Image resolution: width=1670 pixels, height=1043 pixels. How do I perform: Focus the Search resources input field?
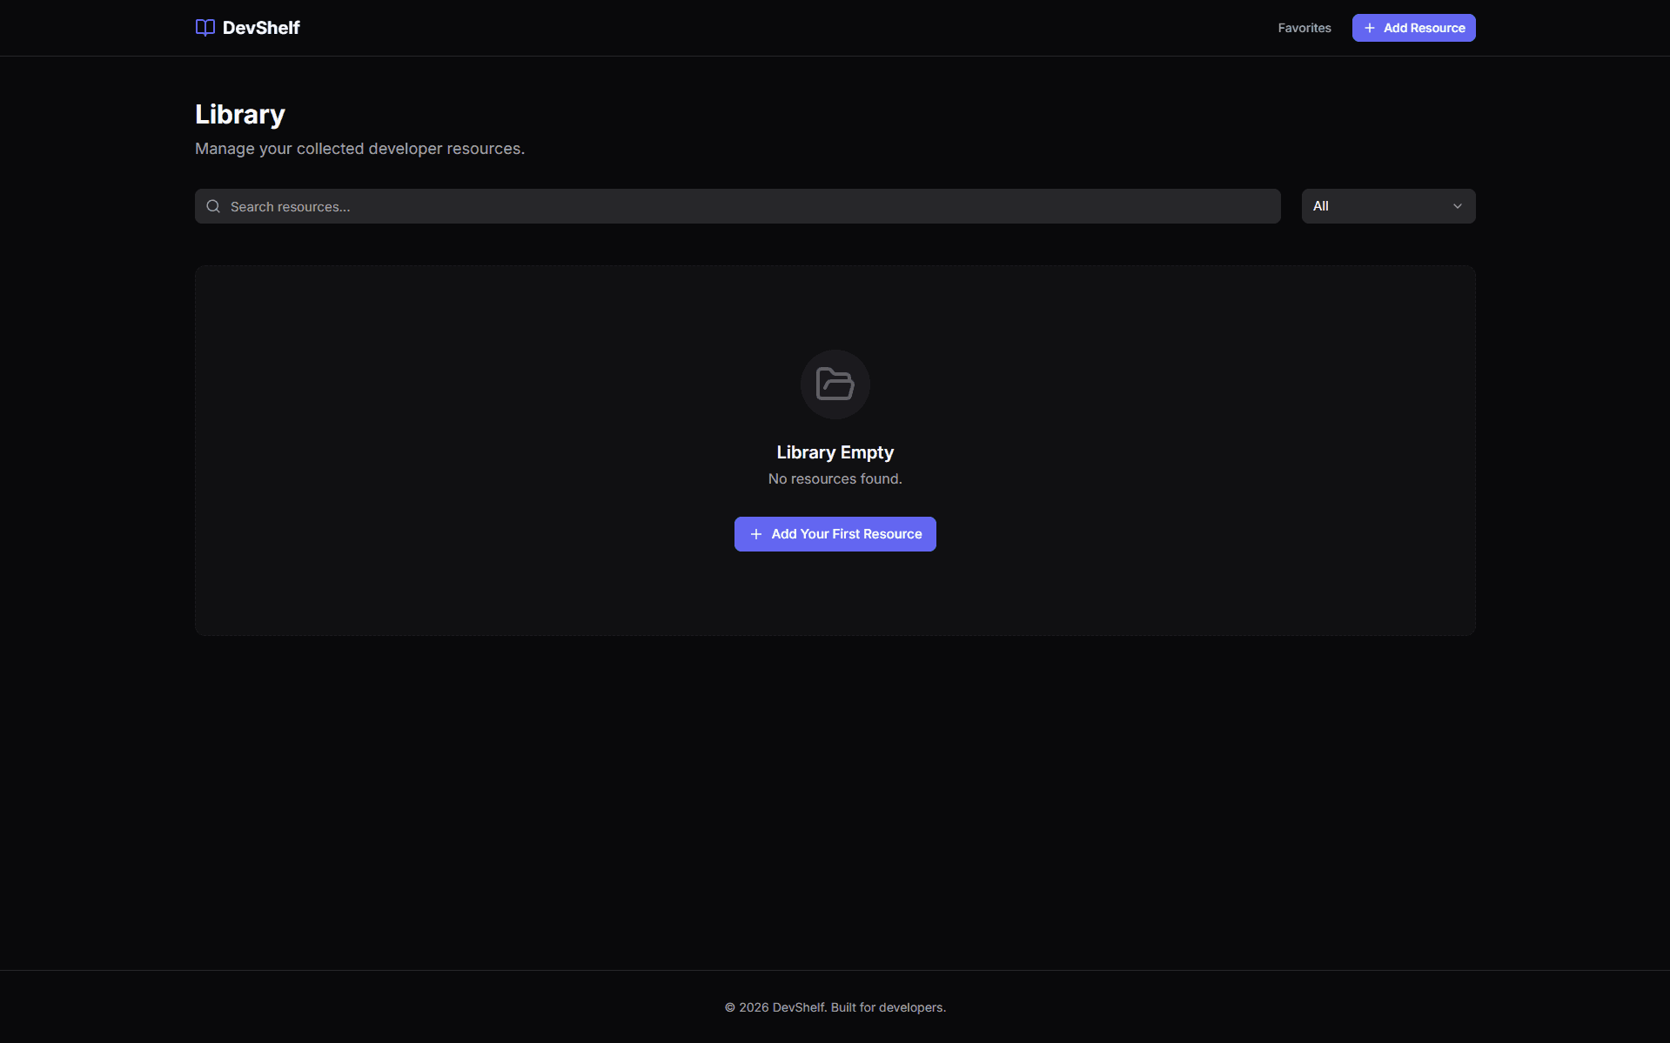click(609, 206)
